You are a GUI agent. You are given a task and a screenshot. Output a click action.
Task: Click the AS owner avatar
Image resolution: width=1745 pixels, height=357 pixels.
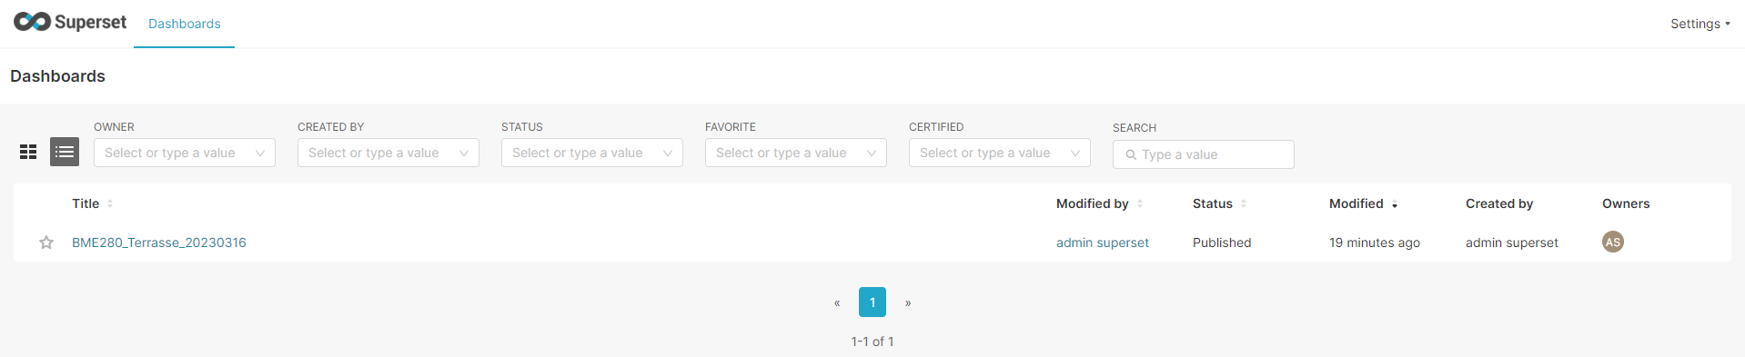1613,242
